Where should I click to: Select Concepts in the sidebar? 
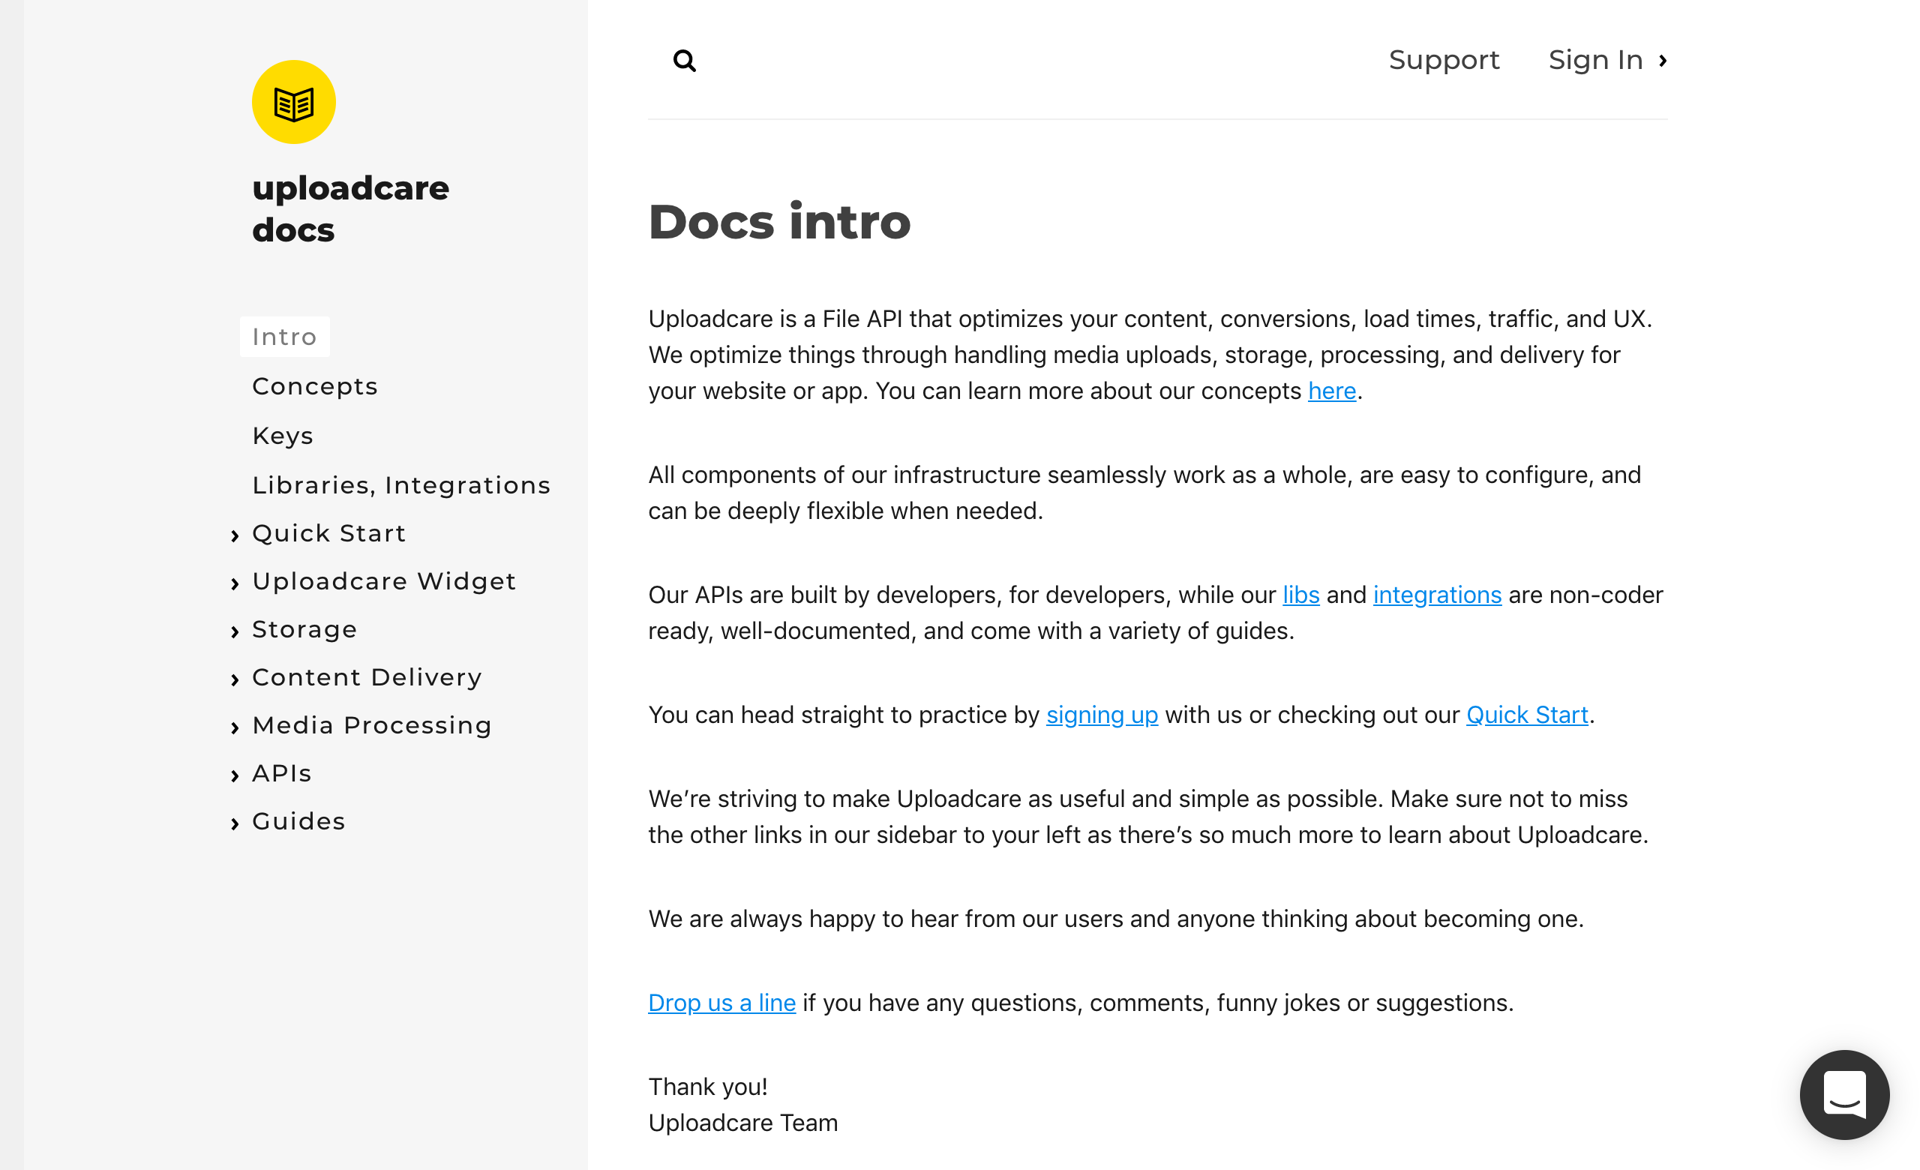click(x=315, y=386)
